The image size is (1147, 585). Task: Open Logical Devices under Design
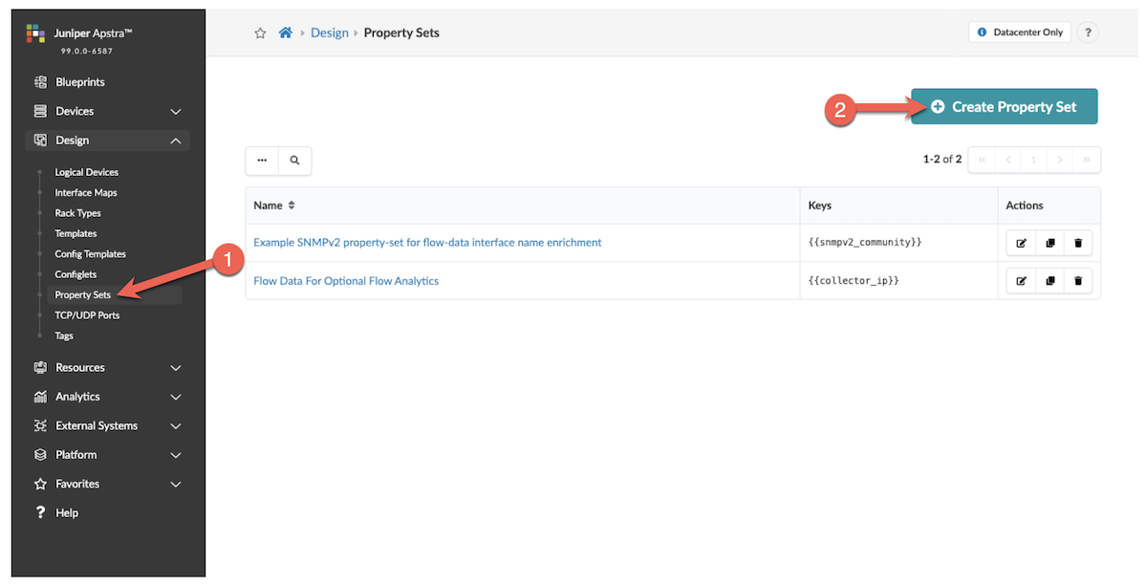(87, 172)
